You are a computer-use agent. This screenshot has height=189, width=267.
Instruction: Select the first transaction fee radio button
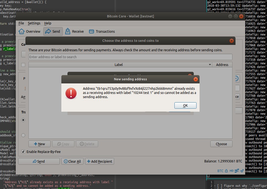click(x=23, y=120)
